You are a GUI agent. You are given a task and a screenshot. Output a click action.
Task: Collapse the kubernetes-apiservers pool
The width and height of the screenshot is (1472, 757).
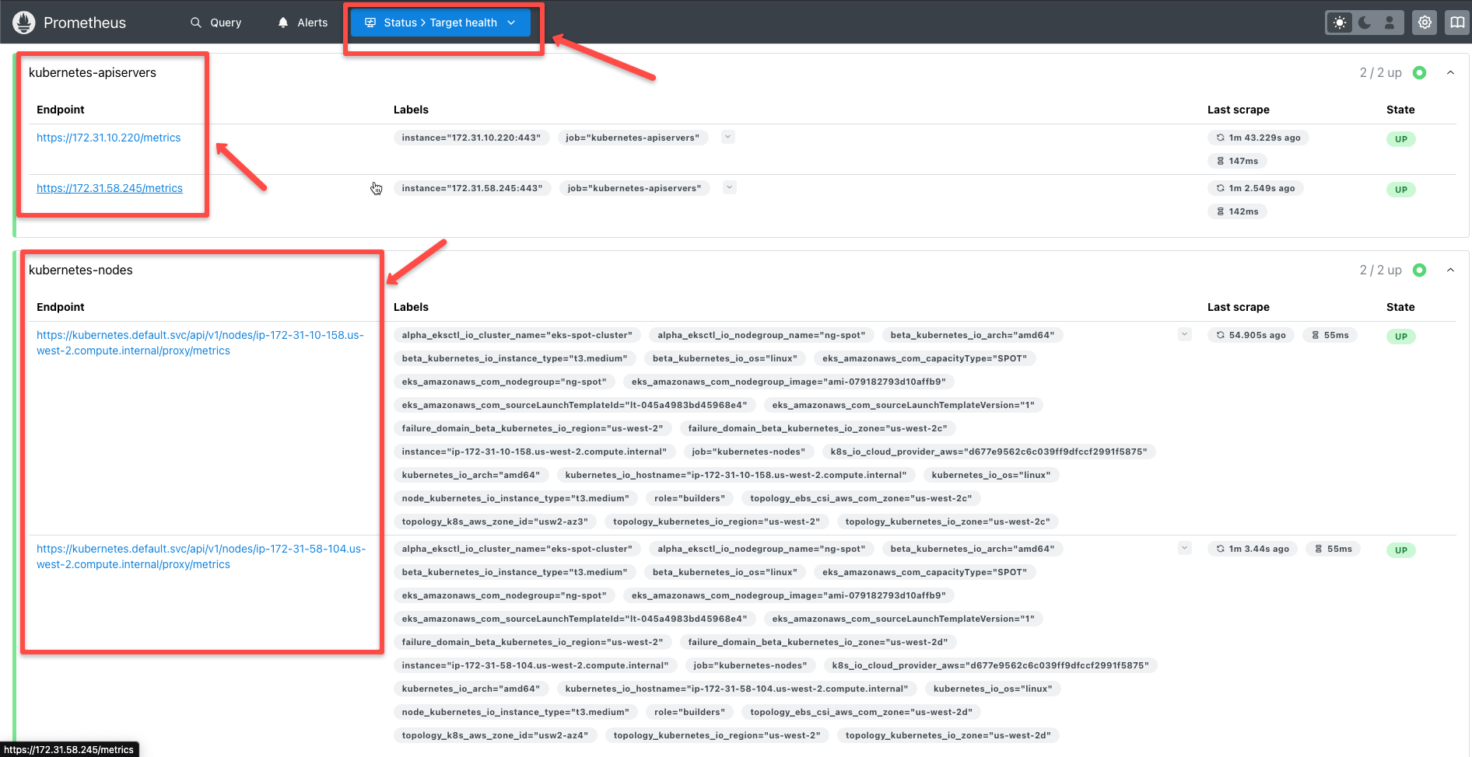(1450, 72)
